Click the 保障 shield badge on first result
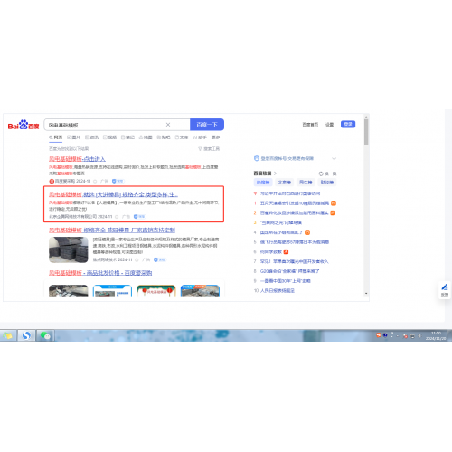This screenshot has height=452, width=452. click(118, 182)
